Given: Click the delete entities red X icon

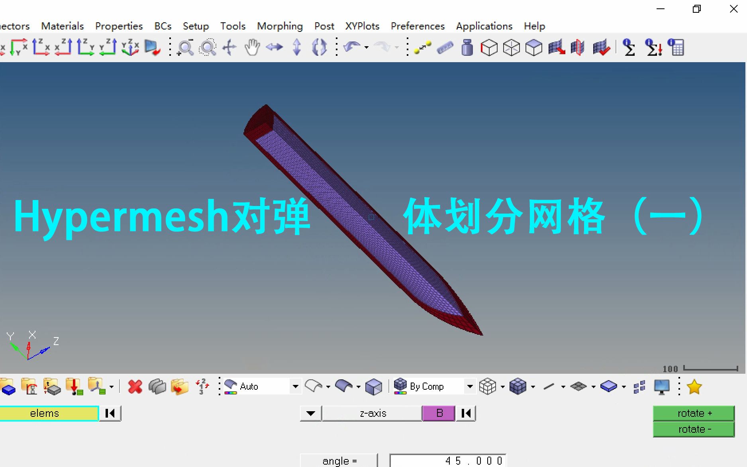Looking at the screenshot, I should [135, 387].
